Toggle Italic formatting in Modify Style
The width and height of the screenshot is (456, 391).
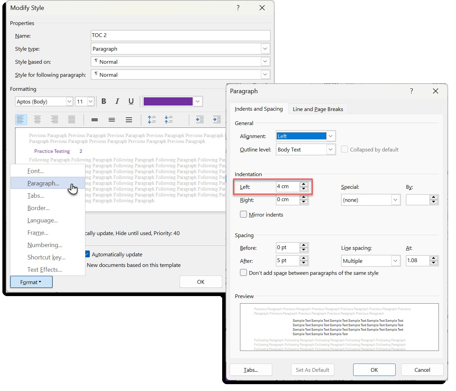(x=117, y=101)
